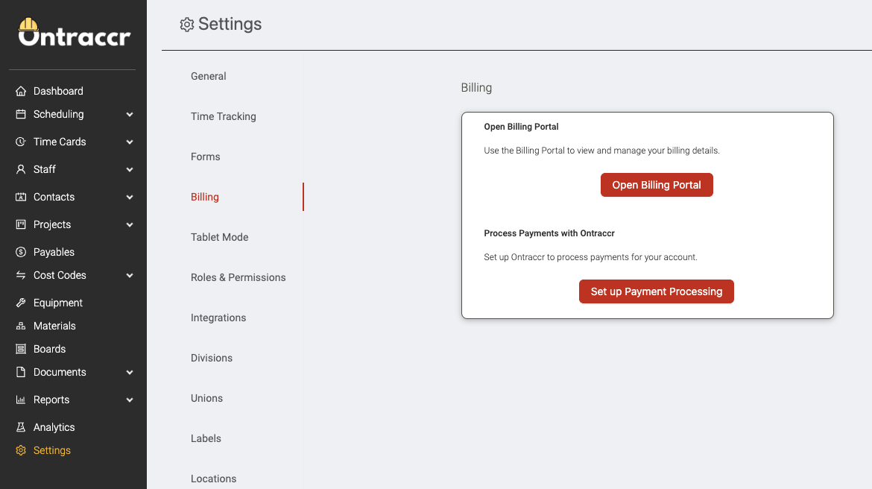Expand the Reports submenu chevron

[130, 400]
